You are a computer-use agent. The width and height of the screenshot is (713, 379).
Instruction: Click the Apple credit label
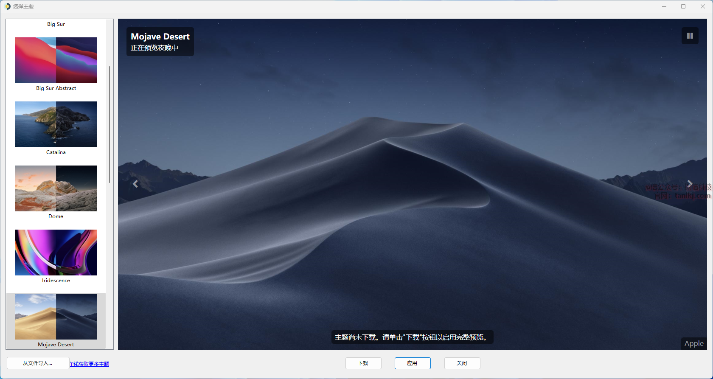tap(694, 344)
